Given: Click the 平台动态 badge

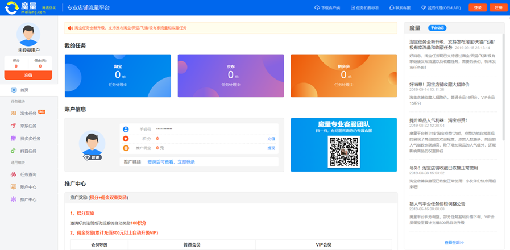Looking at the screenshot, I should click(x=437, y=28).
